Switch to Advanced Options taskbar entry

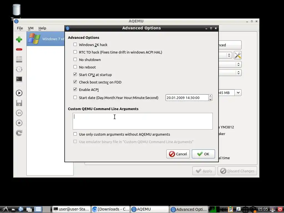click(x=189, y=209)
